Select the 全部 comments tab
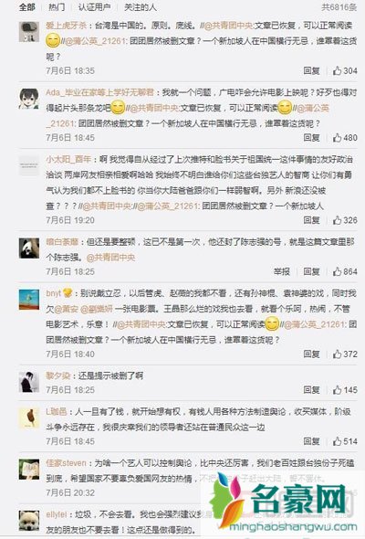365x539 pixels. point(27,7)
